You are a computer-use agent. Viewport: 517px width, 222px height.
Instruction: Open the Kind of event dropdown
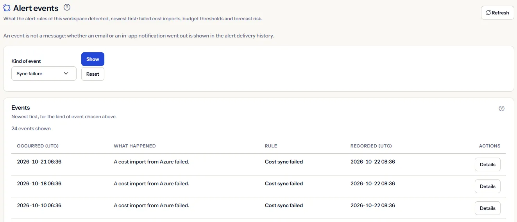[x=44, y=73]
